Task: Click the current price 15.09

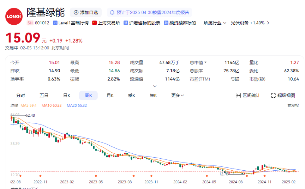Action: (x=23, y=37)
